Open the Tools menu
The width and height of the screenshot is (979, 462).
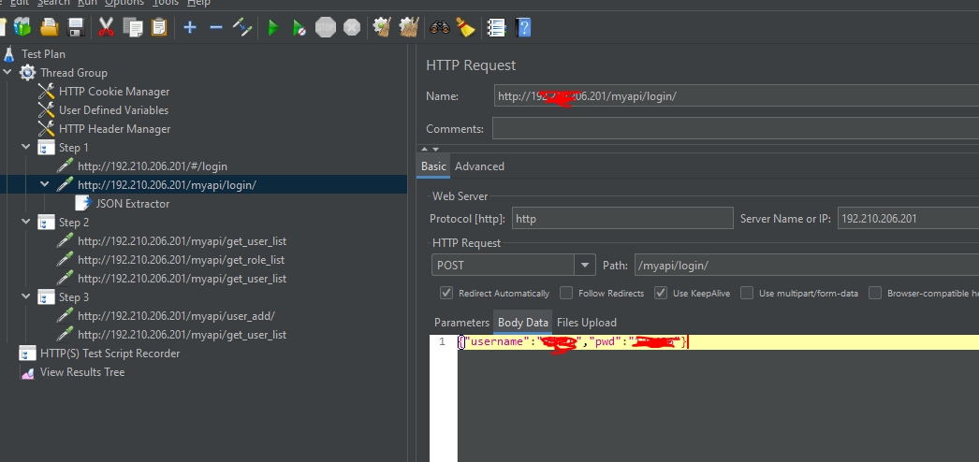point(166,3)
